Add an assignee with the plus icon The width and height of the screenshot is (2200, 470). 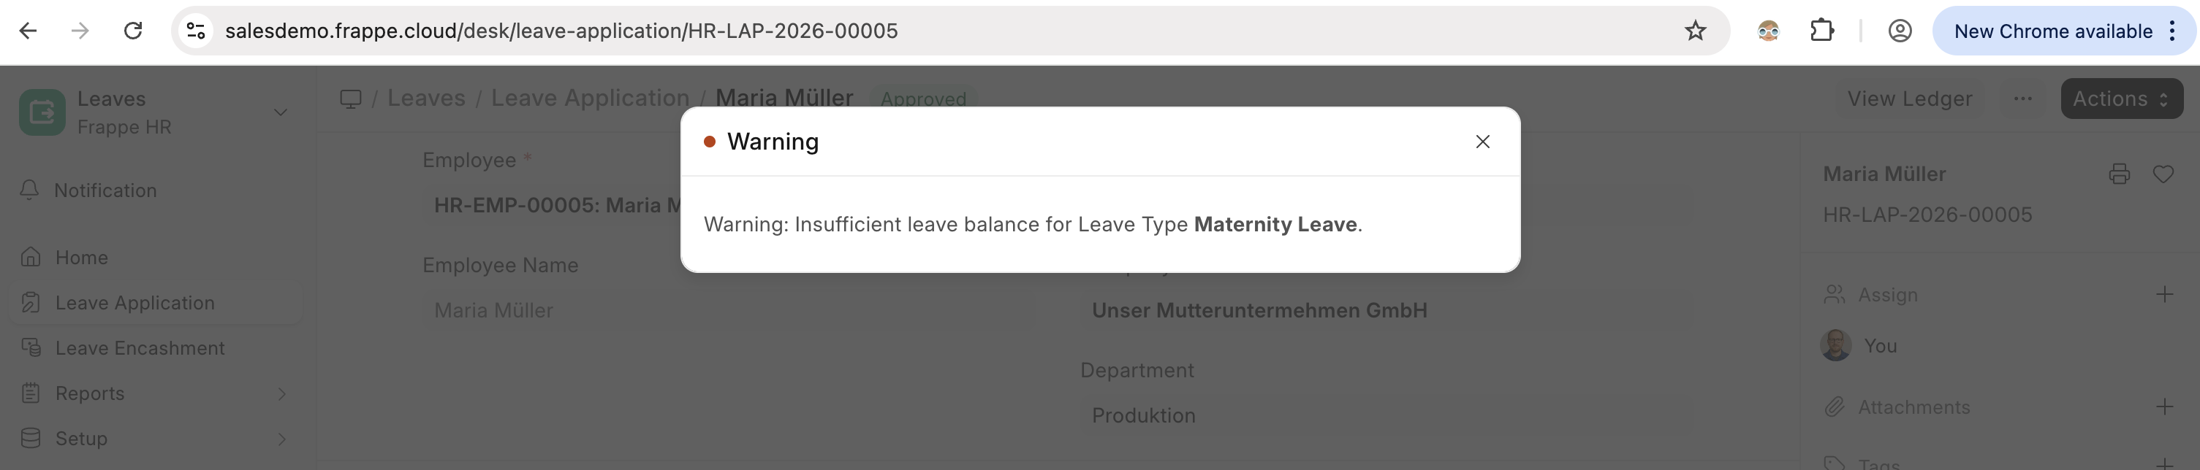tap(2164, 295)
